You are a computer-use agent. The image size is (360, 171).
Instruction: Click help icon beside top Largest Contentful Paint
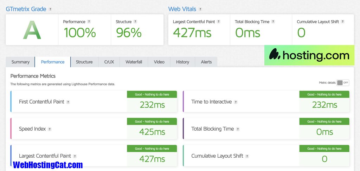(x=219, y=21)
